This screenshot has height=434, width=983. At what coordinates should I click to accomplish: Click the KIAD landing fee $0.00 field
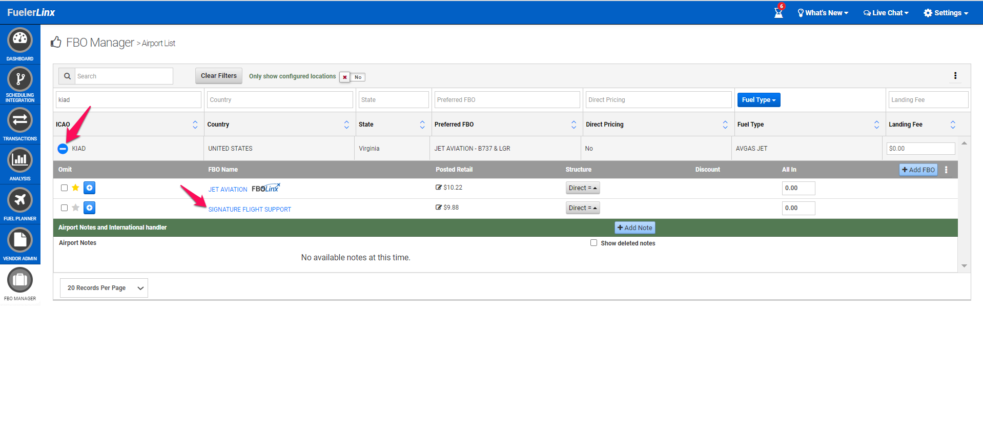(921, 149)
